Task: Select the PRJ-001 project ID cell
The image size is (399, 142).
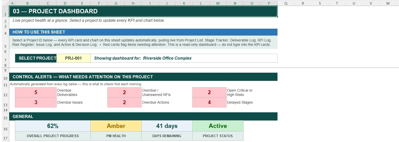Action: pyautogui.click(x=73, y=58)
